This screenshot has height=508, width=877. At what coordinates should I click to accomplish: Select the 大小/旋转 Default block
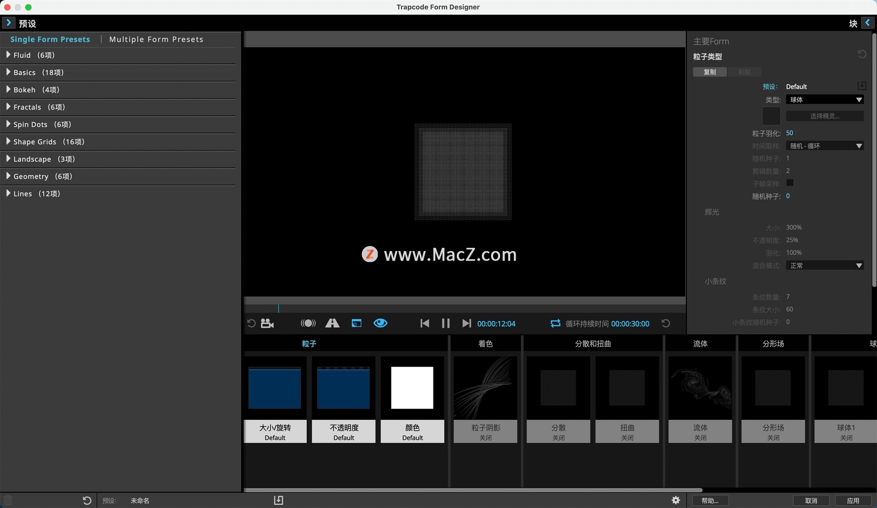(275, 399)
